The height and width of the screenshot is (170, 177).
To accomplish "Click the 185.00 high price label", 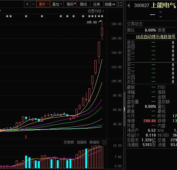I will pyautogui.click(x=91, y=22).
